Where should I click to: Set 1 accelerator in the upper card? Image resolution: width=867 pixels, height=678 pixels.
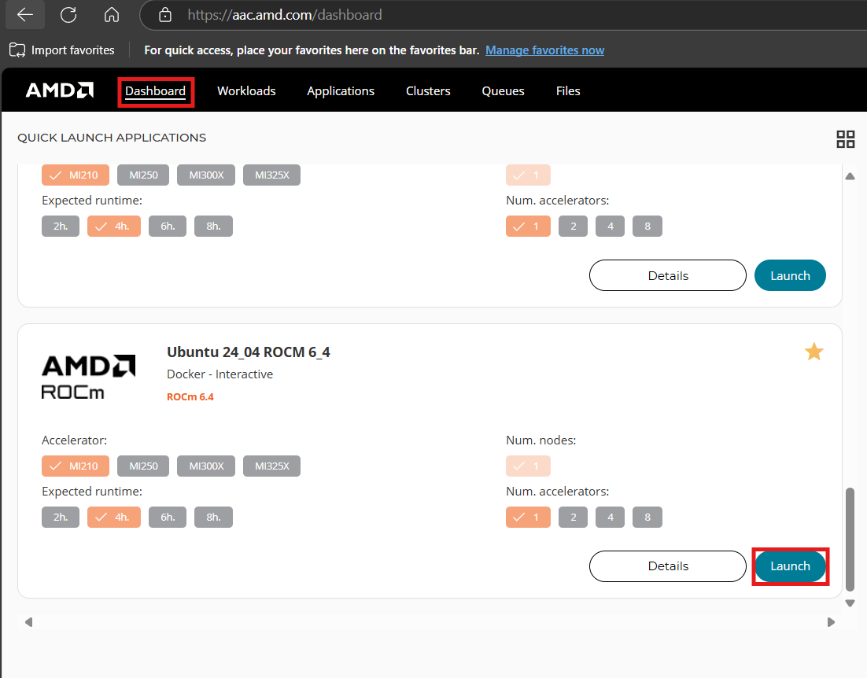click(x=528, y=226)
